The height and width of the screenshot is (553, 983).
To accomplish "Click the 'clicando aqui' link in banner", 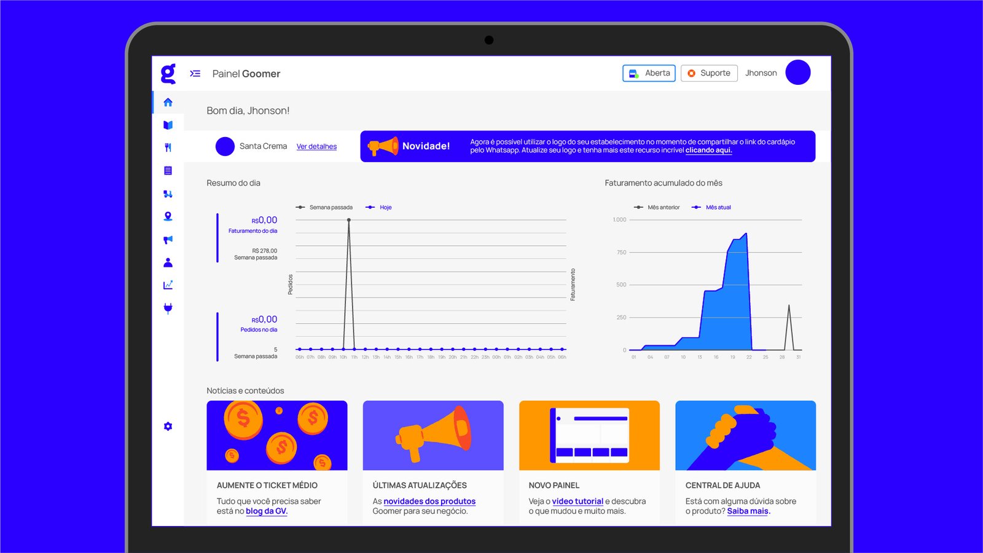I will [708, 150].
